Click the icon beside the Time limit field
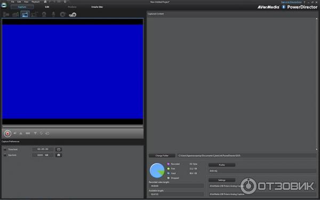320x200 pixels. (x=59, y=149)
